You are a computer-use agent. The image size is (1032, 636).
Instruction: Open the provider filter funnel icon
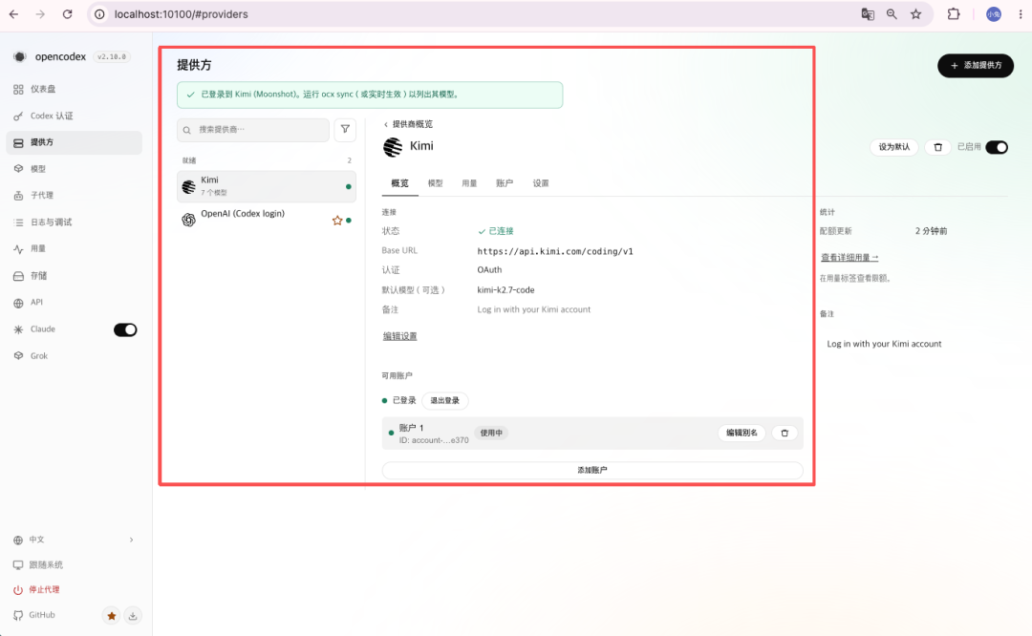point(345,130)
